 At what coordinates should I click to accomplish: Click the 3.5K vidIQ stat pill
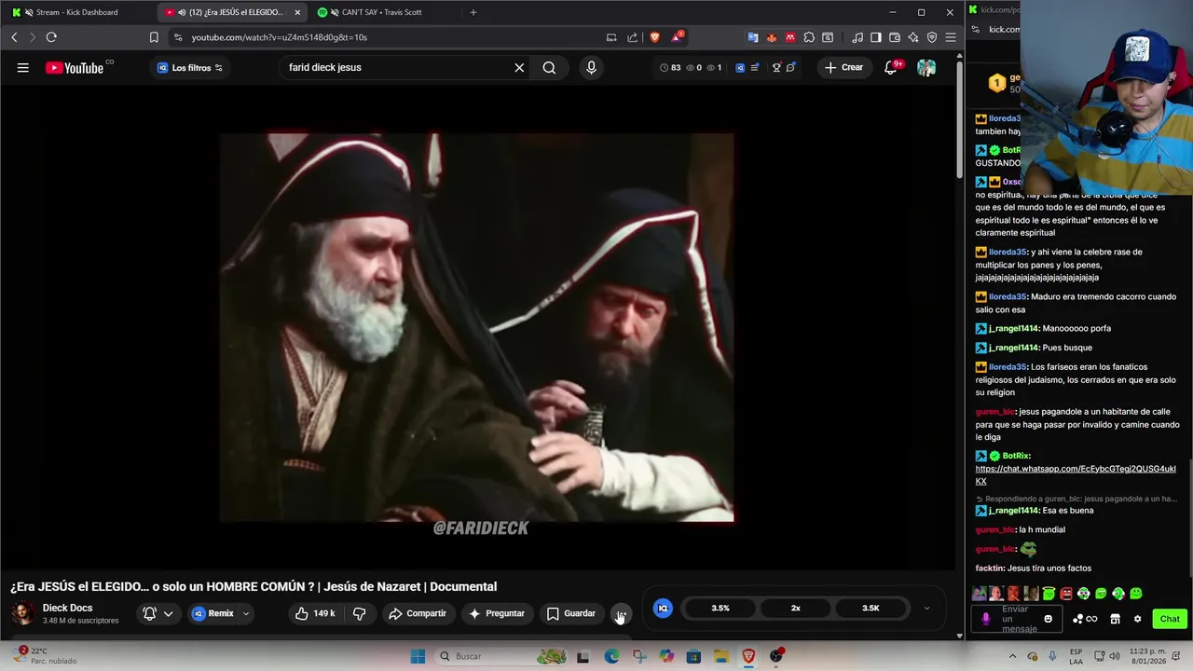click(871, 608)
